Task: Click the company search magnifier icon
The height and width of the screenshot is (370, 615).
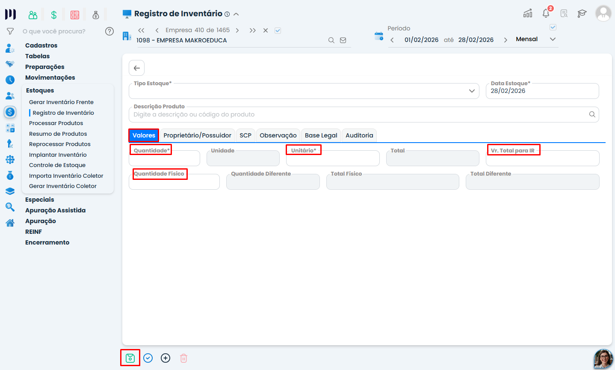Action: tap(331, 40)
